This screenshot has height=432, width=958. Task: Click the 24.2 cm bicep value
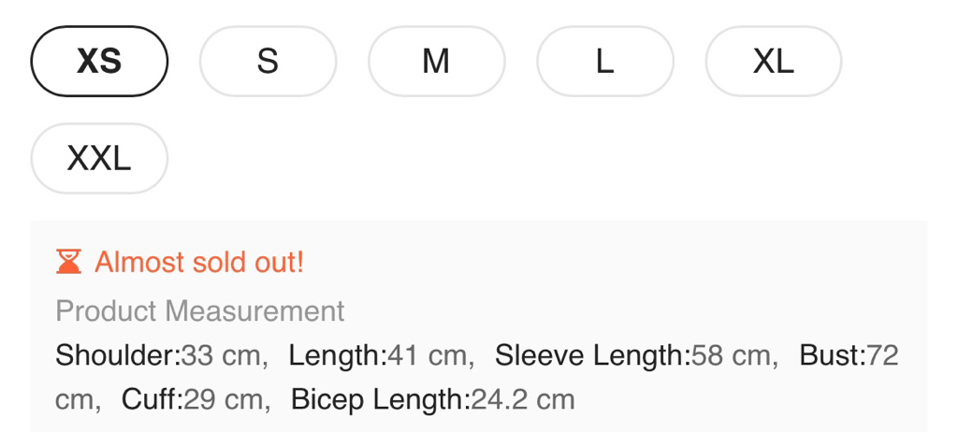pyautogui.click(x=522, y=400)
